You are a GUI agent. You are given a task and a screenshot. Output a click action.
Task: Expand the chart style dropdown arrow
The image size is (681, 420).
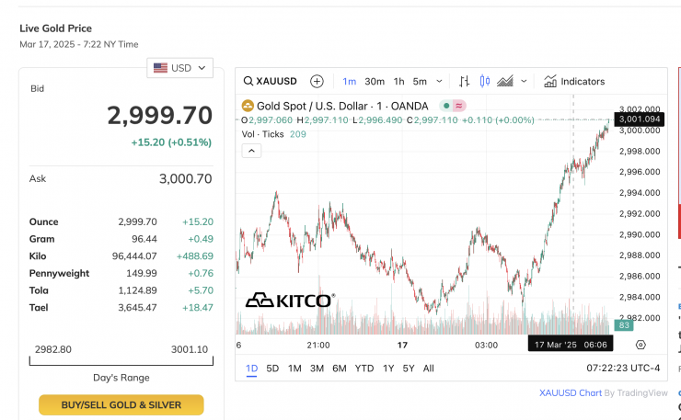[525, 81]
